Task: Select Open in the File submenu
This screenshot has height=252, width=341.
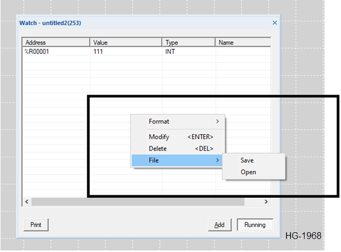Action: (x=248, y=172)
